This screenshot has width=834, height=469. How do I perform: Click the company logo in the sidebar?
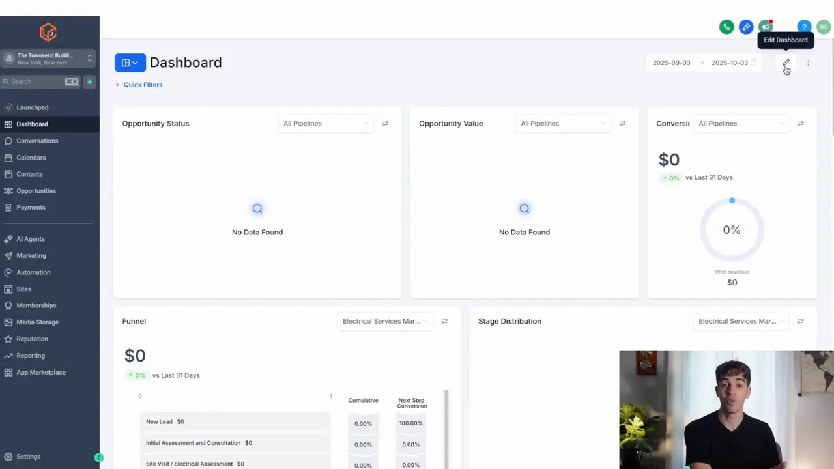[48, 32]
